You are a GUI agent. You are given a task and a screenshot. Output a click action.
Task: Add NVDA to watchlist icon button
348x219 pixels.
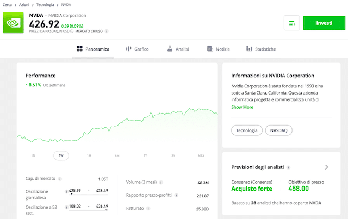point(291,23)
